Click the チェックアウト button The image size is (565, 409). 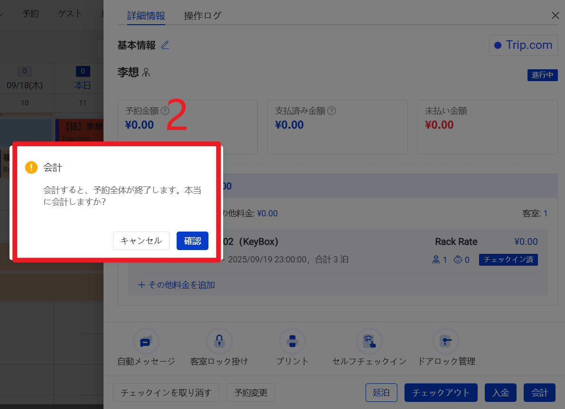pyautogui.click(x=441, y=393)
